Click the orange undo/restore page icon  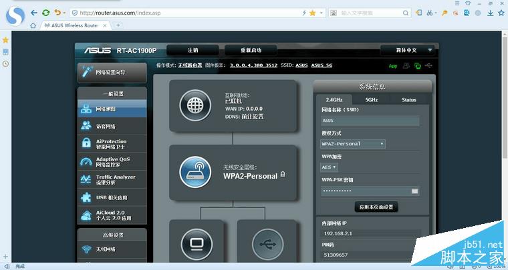pos(57,13)
